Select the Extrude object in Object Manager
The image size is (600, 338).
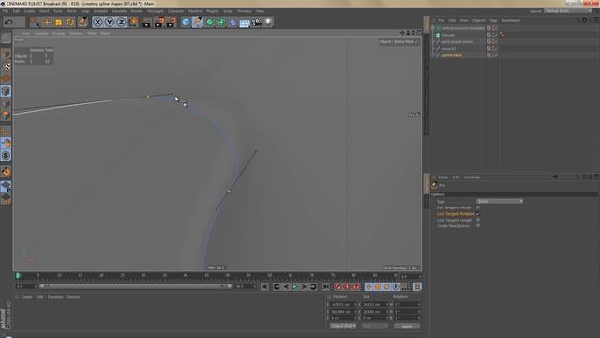click(447, 35)
